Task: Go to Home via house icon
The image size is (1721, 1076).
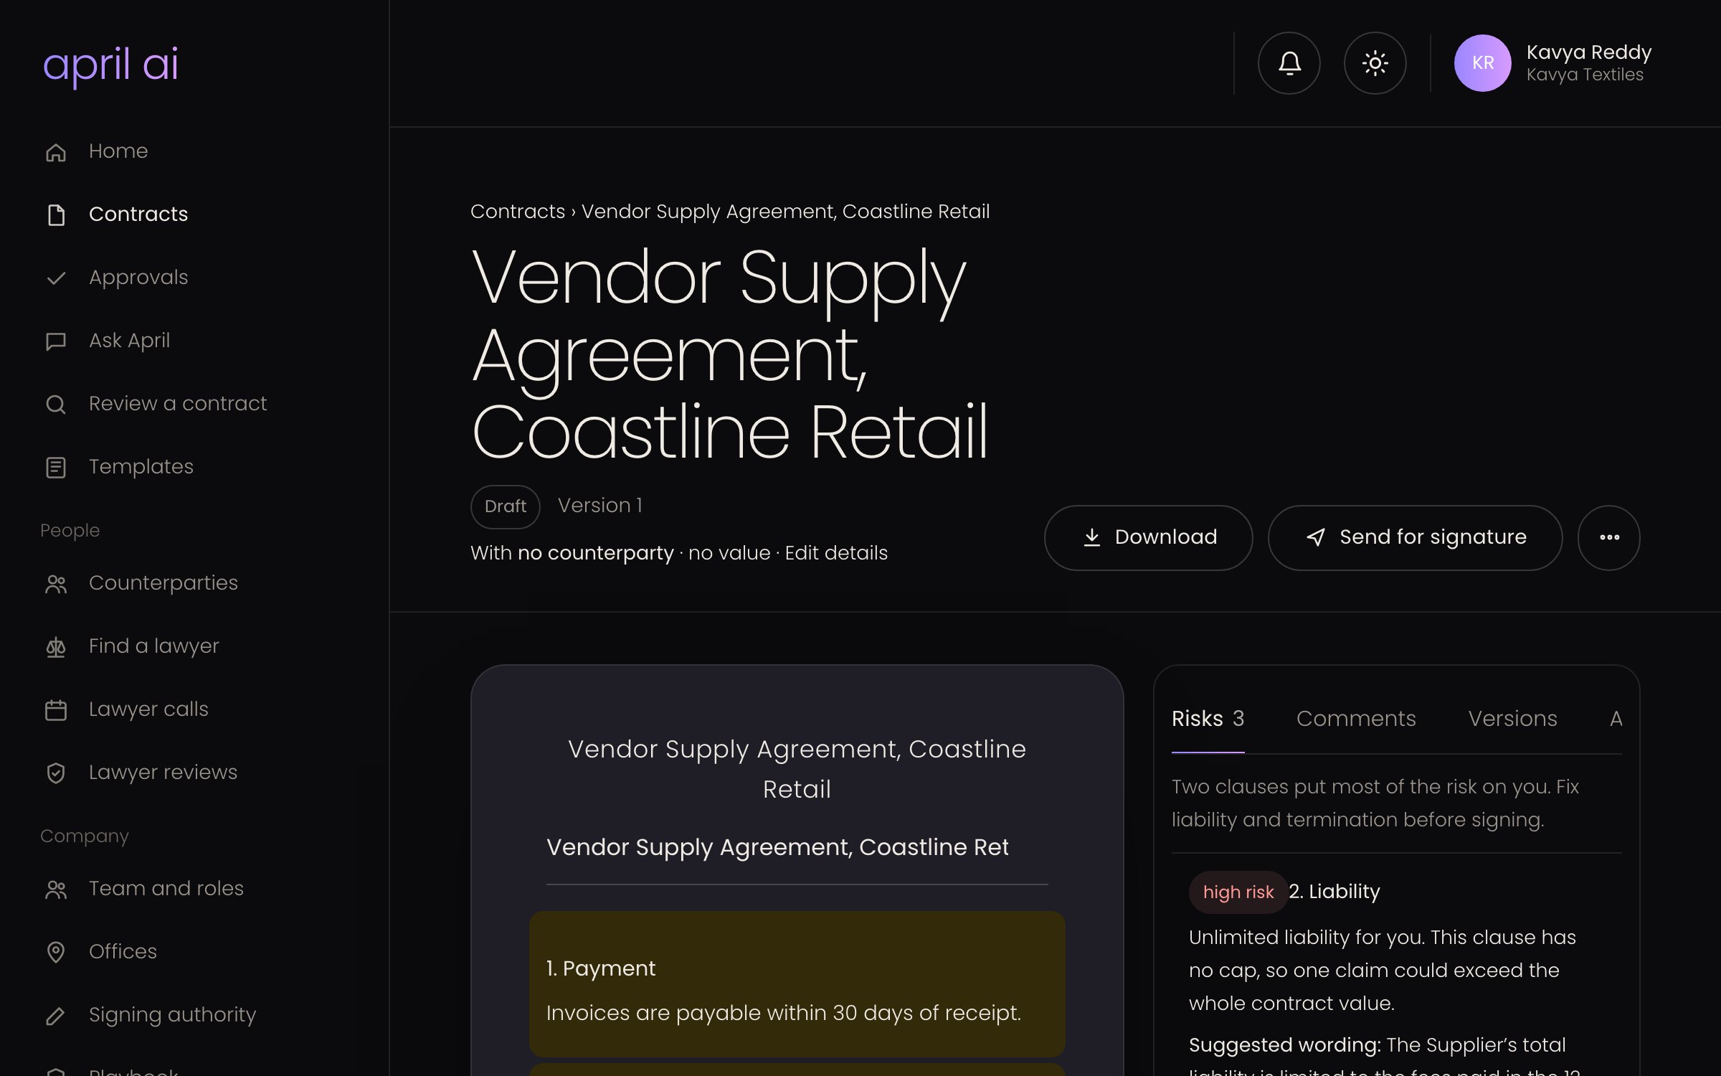Action: pyautogui.click(x=56, y=151)
